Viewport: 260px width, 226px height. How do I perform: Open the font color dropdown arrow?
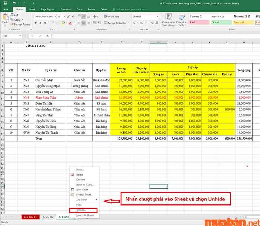pyautogui.click(x=74, y=23)
